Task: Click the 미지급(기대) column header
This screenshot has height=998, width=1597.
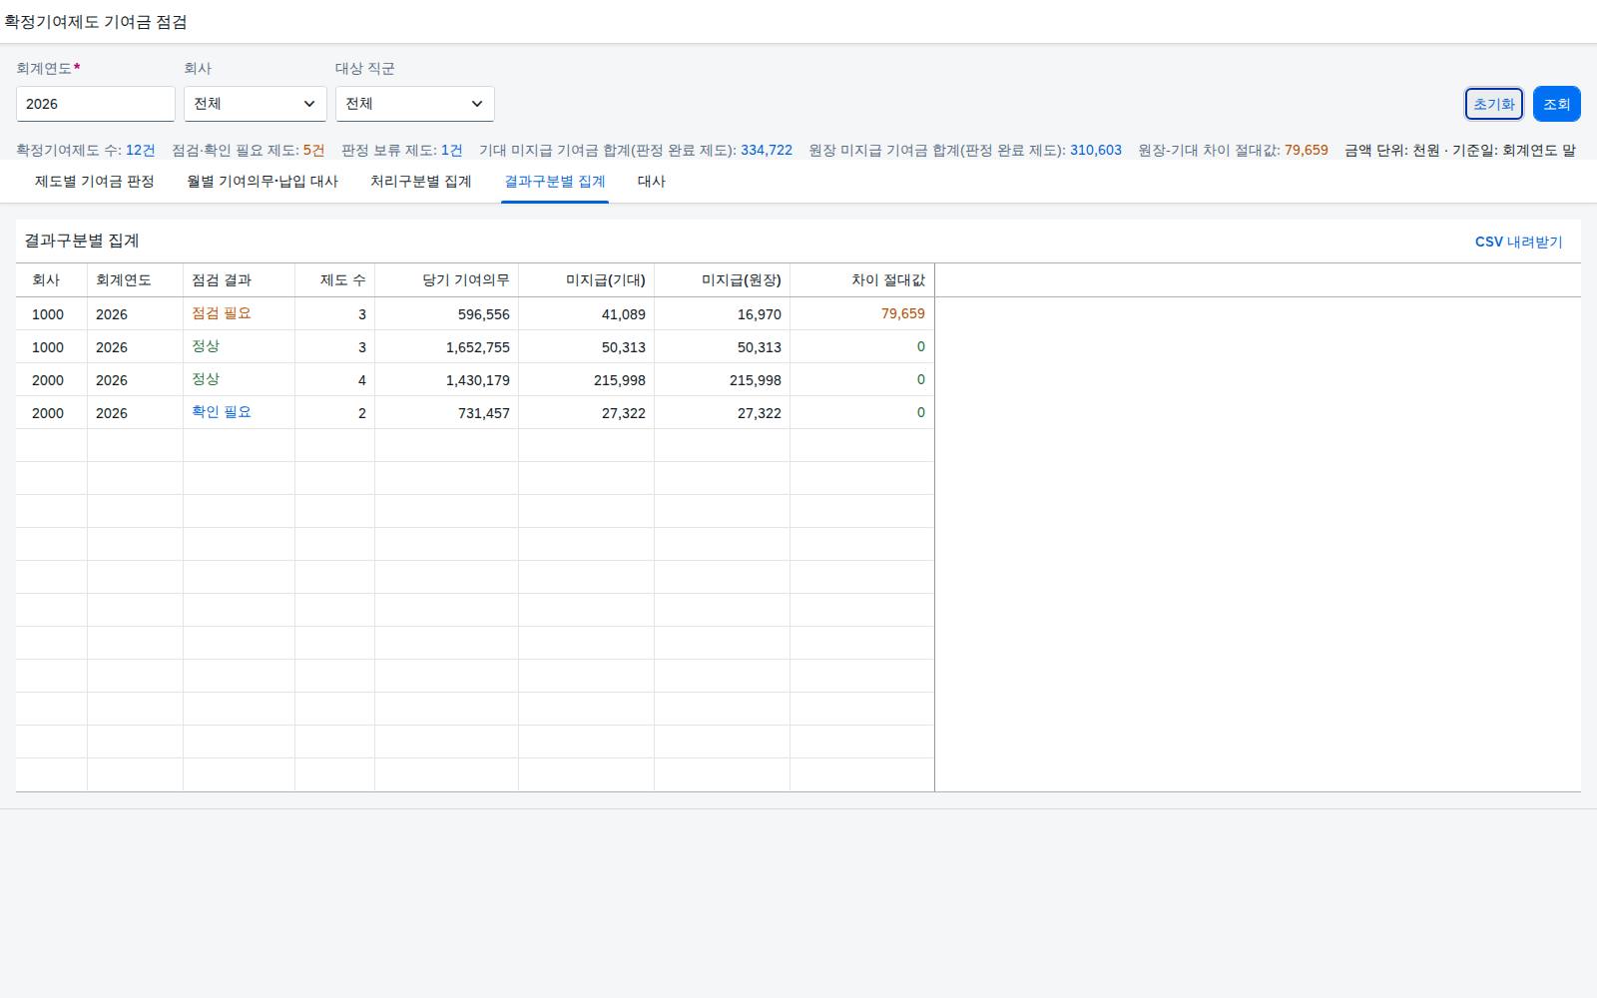Action: (587, 280)
